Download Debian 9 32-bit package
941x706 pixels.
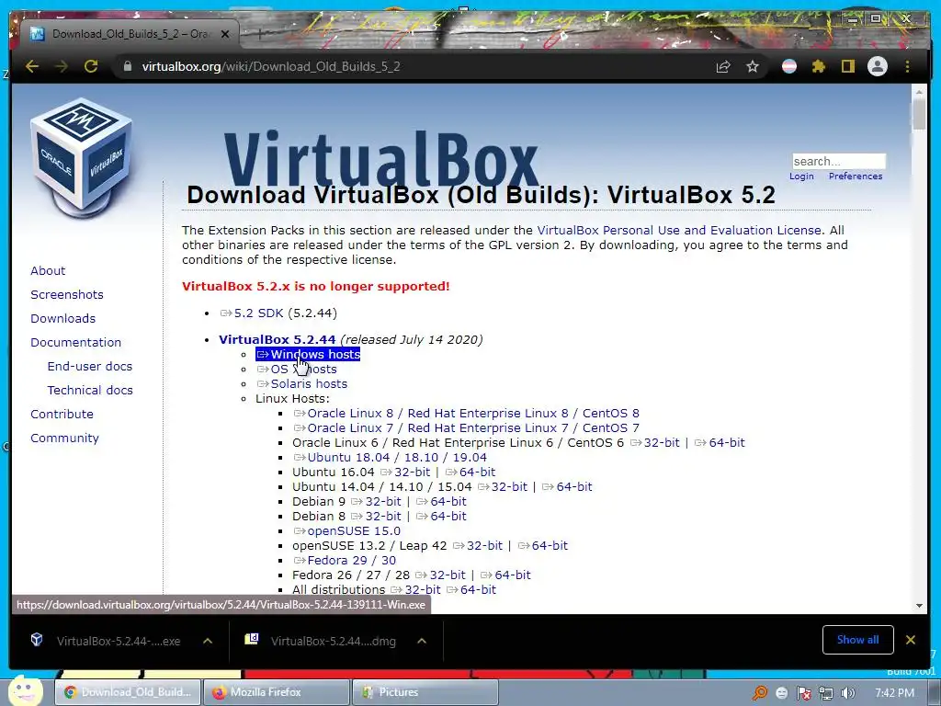pyautogui.click(x=376, y=502)
